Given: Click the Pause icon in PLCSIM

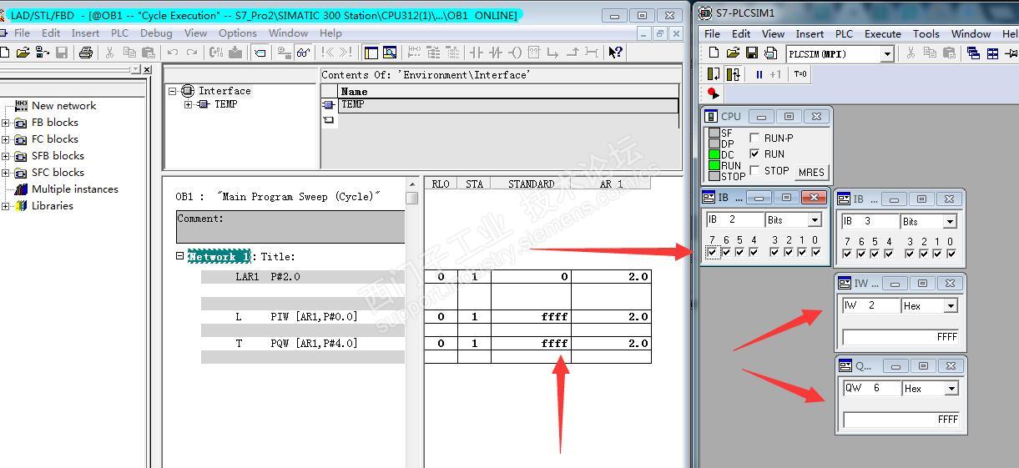Looking at the screenshot, I should (759, 74).
